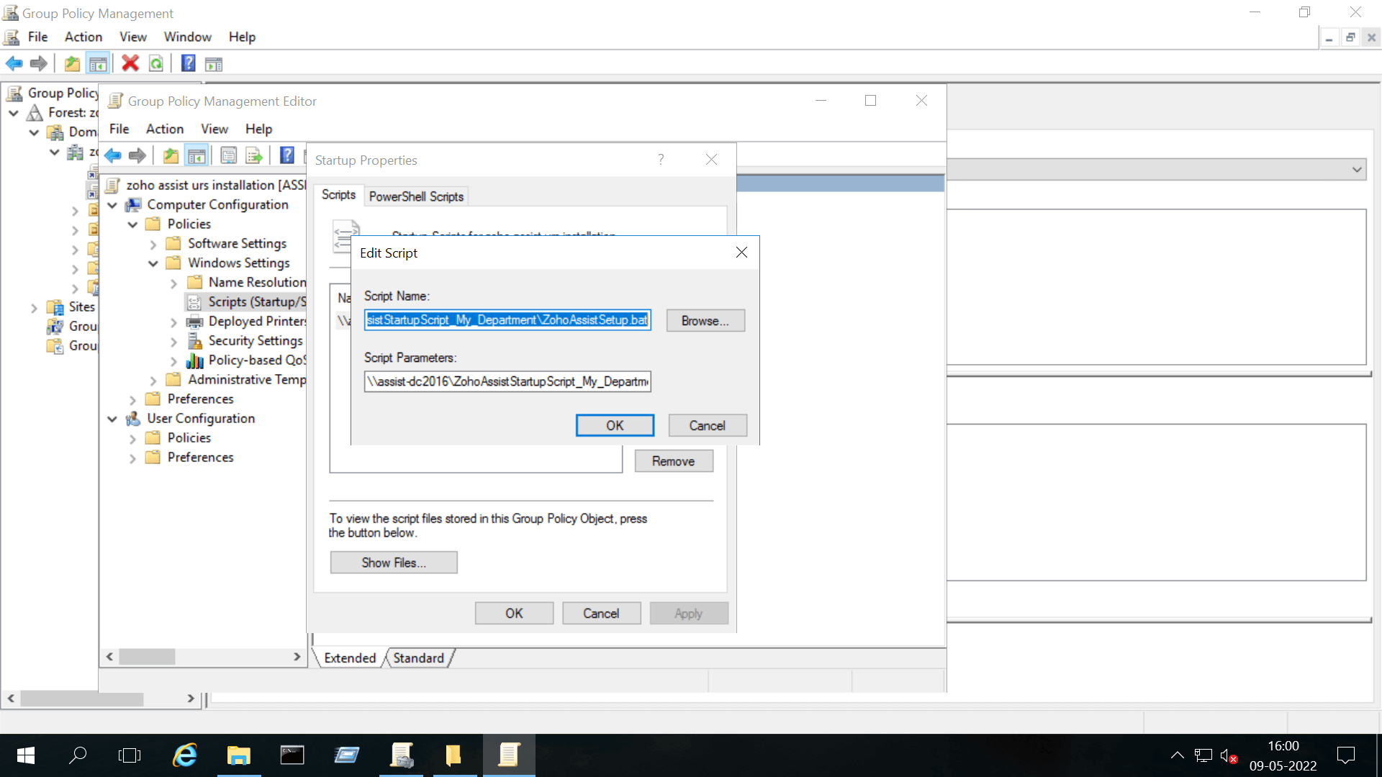Click the red X Delete icon in the toolbar

click(130, 63)
